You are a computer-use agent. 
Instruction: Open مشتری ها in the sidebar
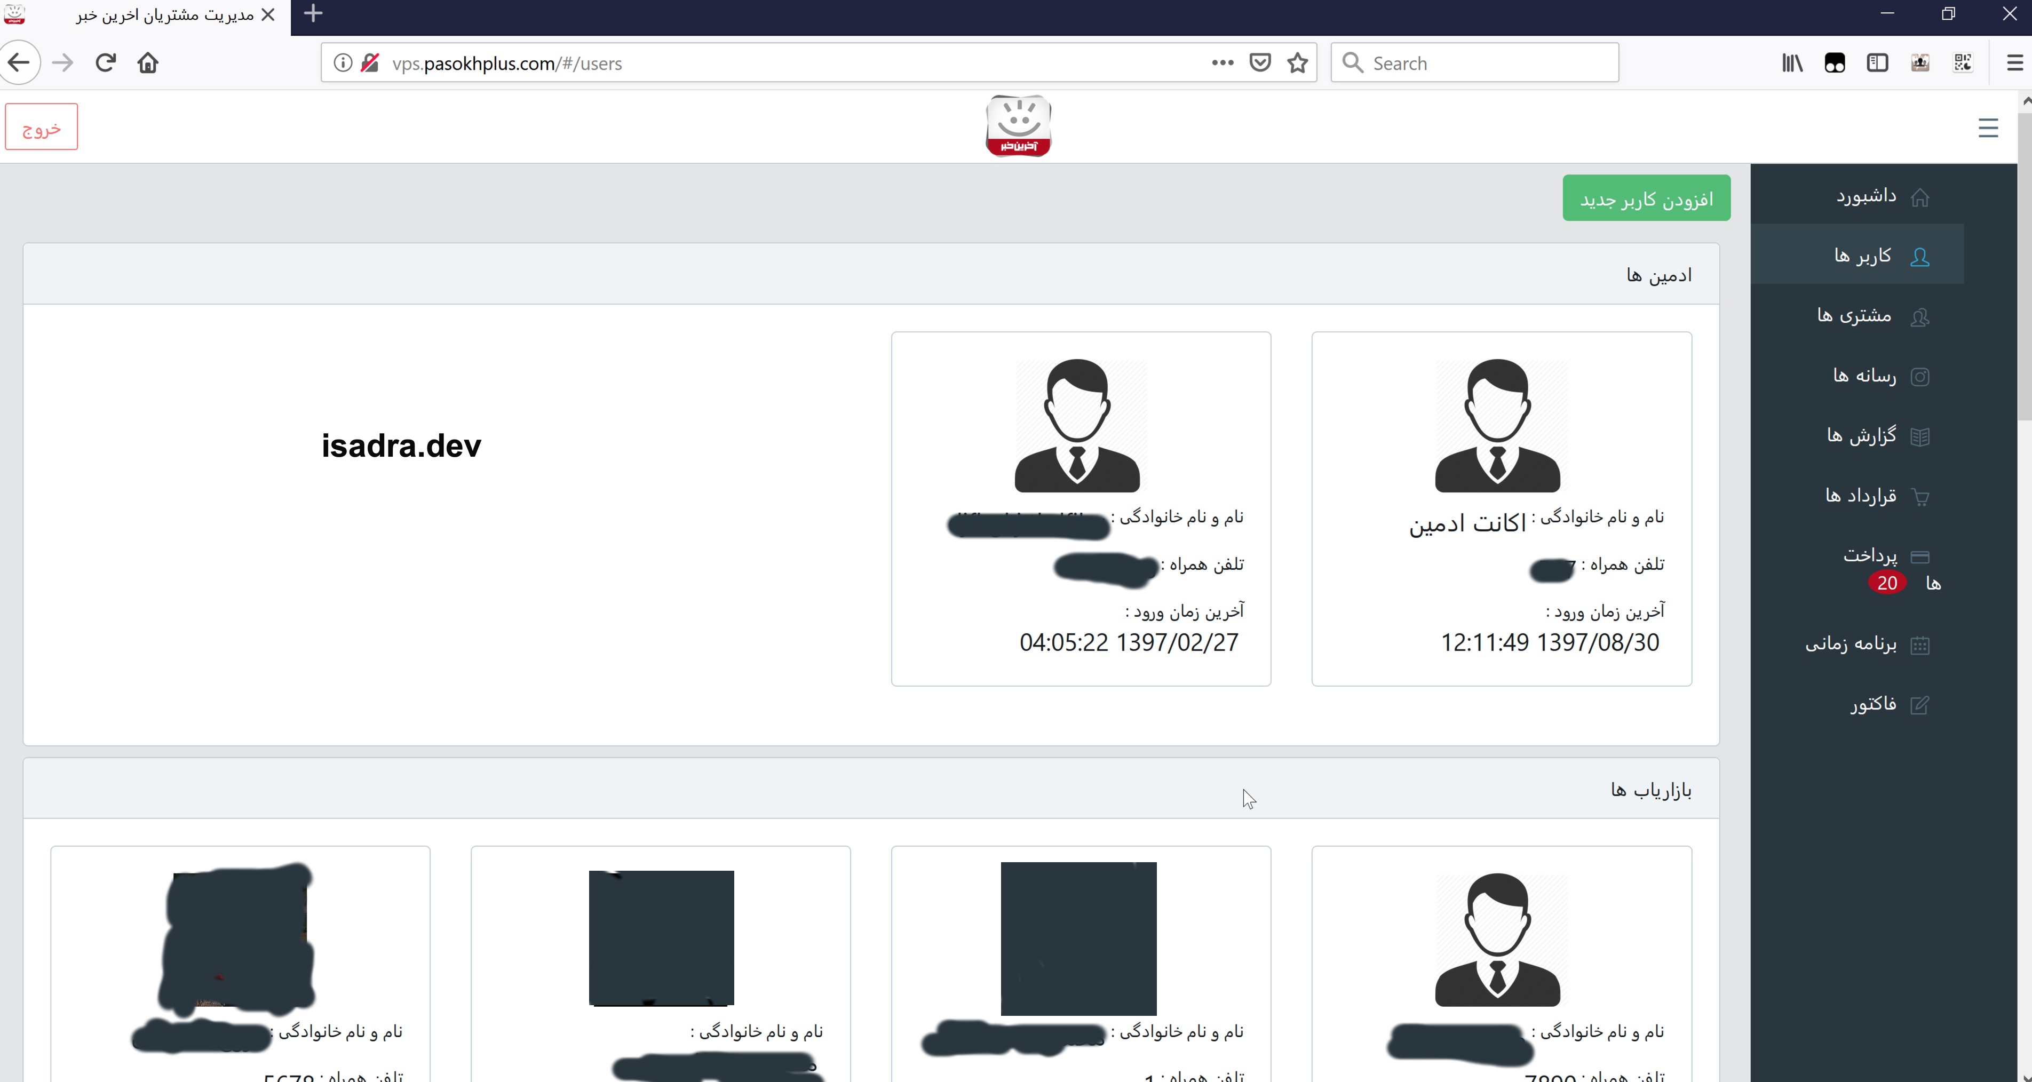(x=1858, y=315)
